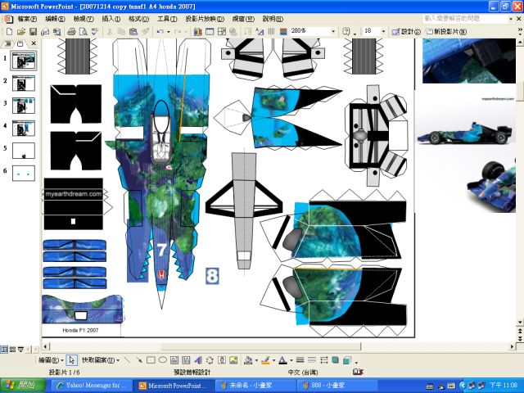
Task: Close the slide thumbnail pane
Action: click(x=34, y=43)
